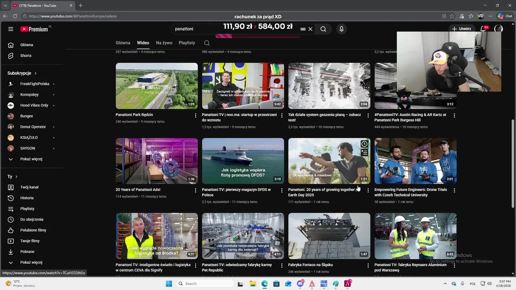Open the Do obejrzenia watch later list
This screenshot has width=516, height=290.
point(31,220)
